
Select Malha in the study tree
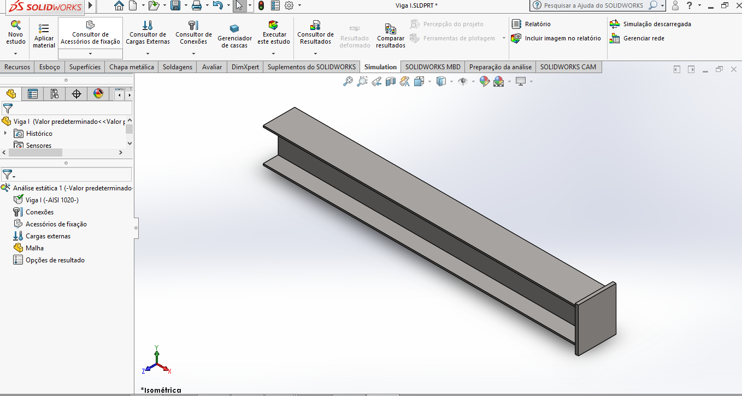pyautogui.click(x=34, y=248)
